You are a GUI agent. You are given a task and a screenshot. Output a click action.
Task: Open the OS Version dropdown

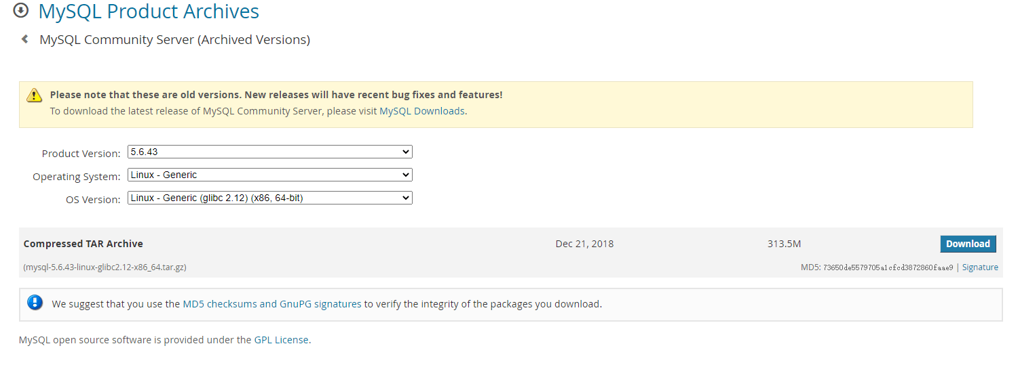pyautogui.click(x=269, y=198)
